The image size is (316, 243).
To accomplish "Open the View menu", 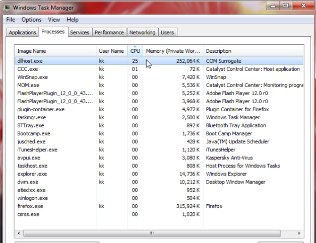I will 54,20.
